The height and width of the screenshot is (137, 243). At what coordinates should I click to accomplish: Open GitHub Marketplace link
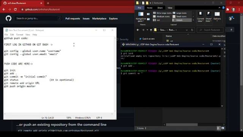pyautogui.click(x=99, y=19)
